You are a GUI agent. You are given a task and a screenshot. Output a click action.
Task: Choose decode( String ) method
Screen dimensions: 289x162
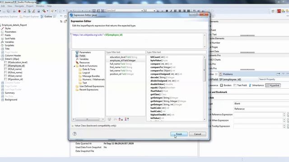click(x=163, y=77)
